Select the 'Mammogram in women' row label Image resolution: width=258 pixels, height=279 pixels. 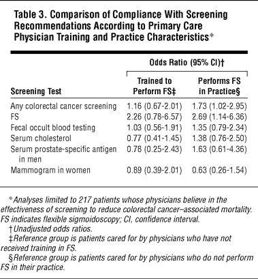click(x=50, y=170)
